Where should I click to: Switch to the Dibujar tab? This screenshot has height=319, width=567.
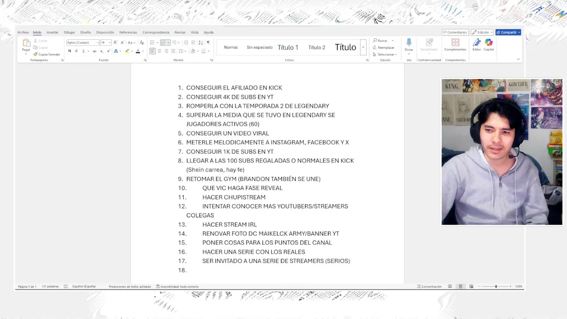[69, 32]
